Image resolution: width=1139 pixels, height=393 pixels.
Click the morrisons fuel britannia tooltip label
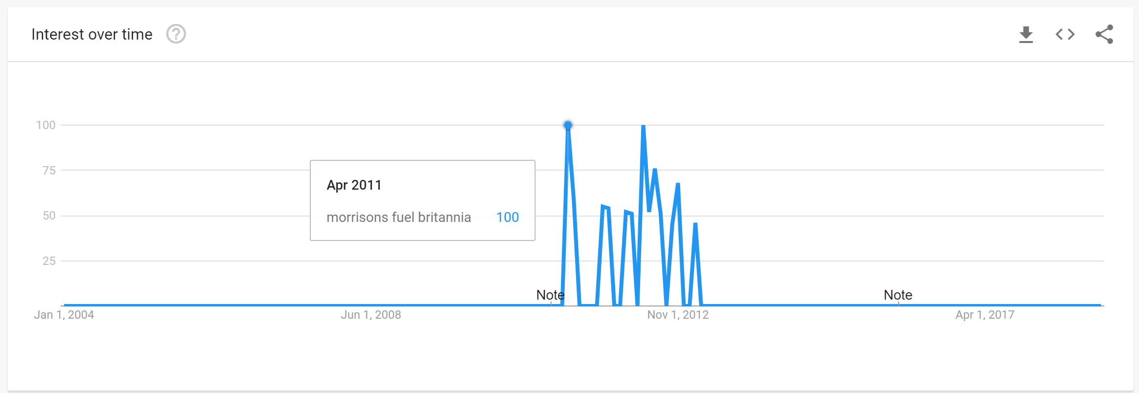pos(399,217)
